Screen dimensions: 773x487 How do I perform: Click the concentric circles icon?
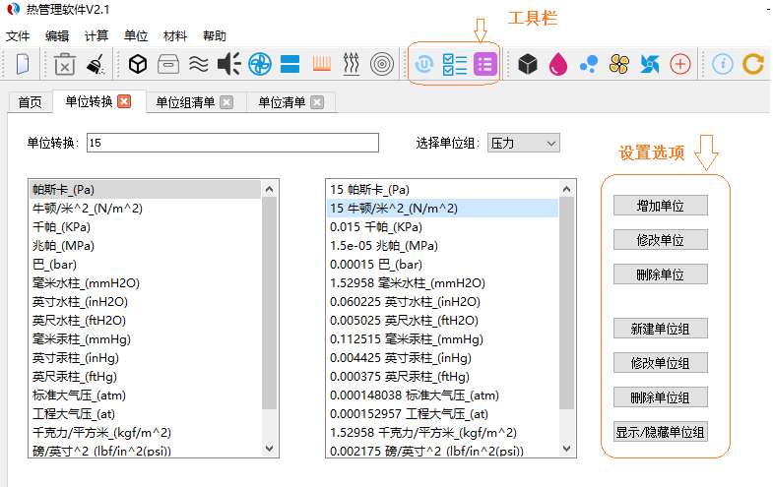pos(381,64)
